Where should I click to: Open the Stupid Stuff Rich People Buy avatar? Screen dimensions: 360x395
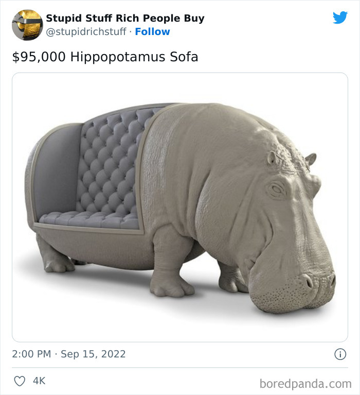27,25
